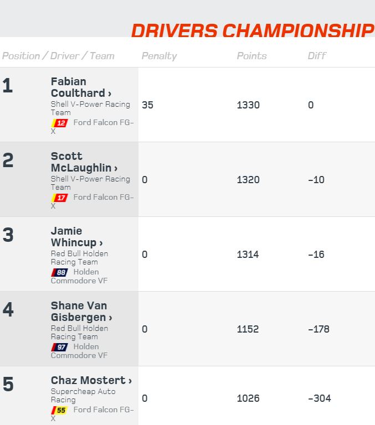
Task: Open Shane Van Gisbergen driver profile
Action: 81,312
